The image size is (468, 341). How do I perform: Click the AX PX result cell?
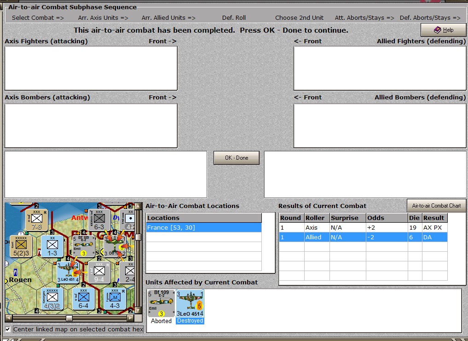pyautogui.click(x=434, y=227)
